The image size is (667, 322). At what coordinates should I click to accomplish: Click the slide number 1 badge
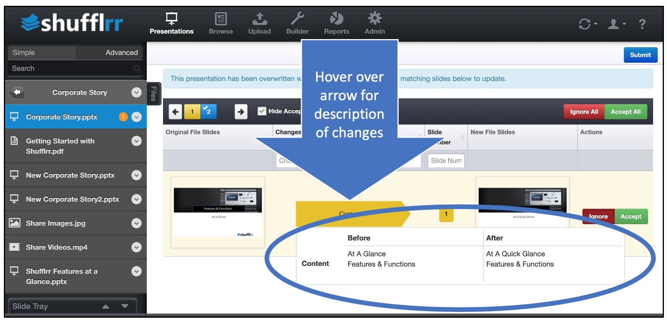pos(446,214)
